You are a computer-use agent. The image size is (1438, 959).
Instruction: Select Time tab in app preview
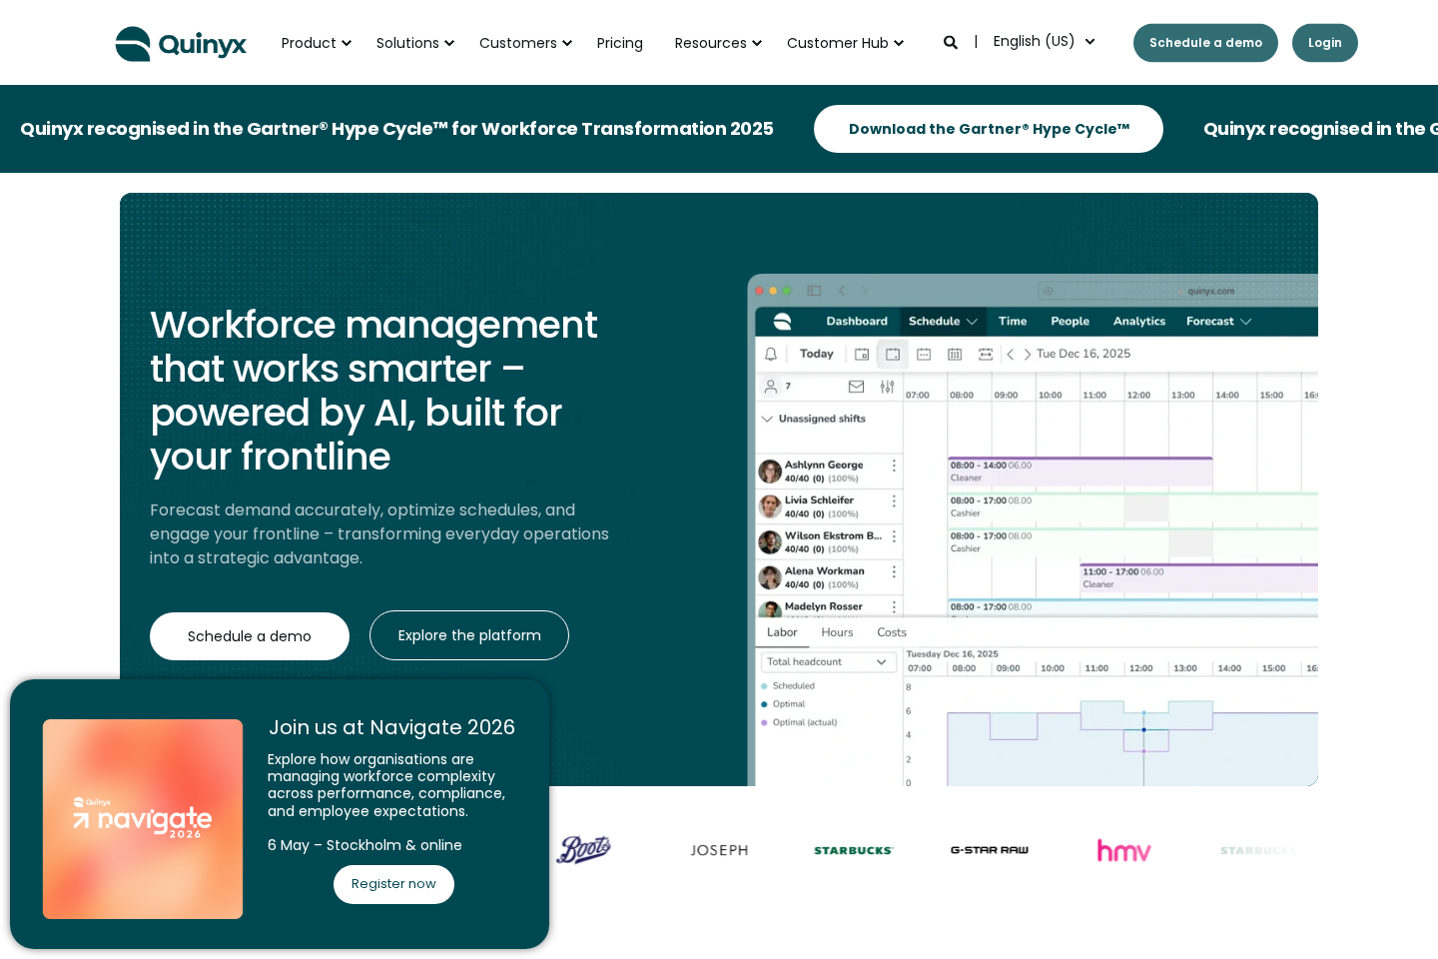pyautogui.click(x=1013, y=322)
